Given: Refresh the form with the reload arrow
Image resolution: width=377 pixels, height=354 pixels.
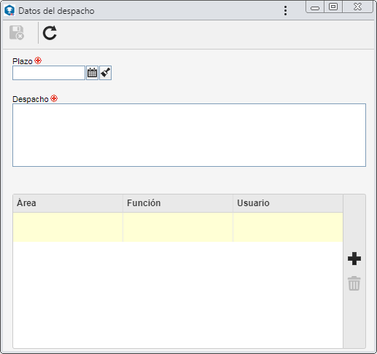Looking at the screenshot, I should (x=50, y=33).
